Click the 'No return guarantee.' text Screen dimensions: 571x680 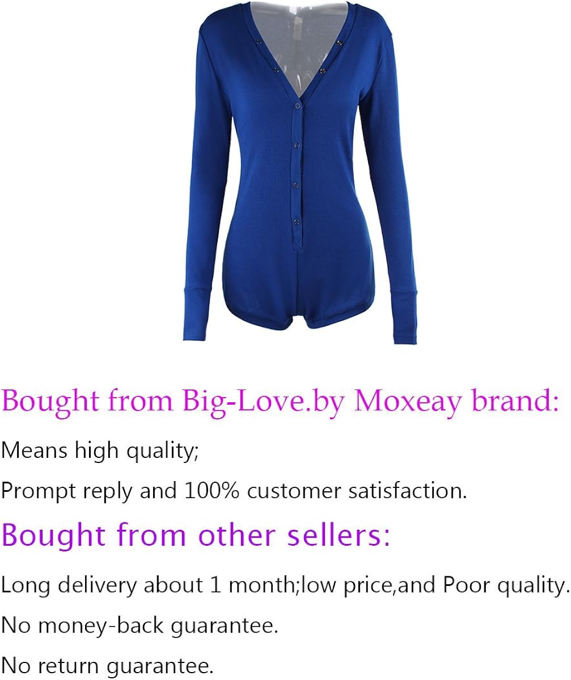pos(108,665)
